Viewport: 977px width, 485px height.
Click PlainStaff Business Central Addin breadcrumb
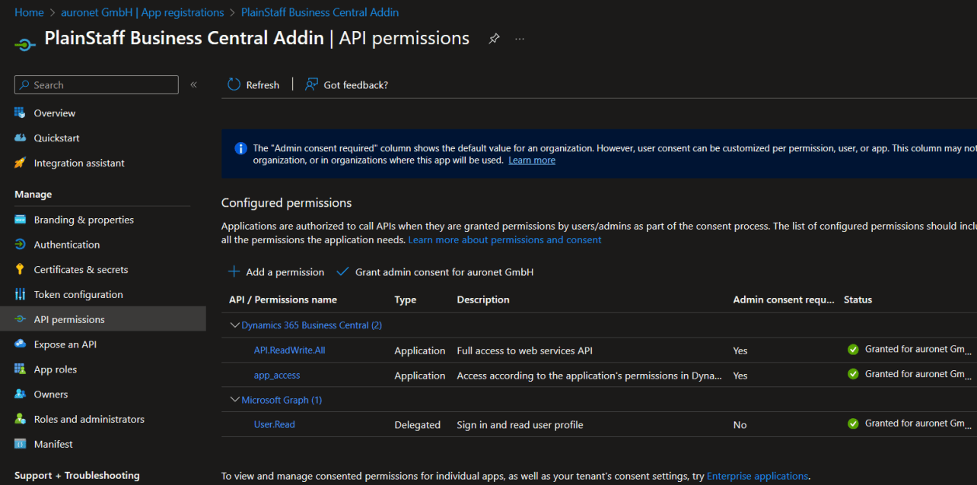click(x=320, y=12)
